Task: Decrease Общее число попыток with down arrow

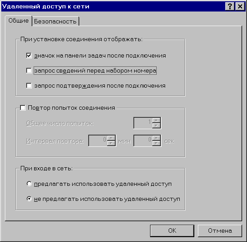Action: [x=156, y=126]
